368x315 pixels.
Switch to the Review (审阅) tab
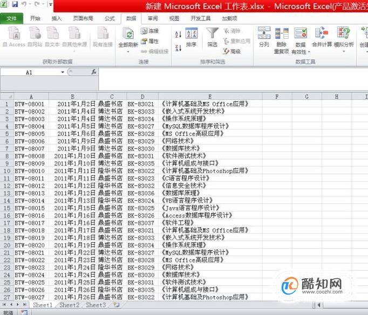[153, 18]
